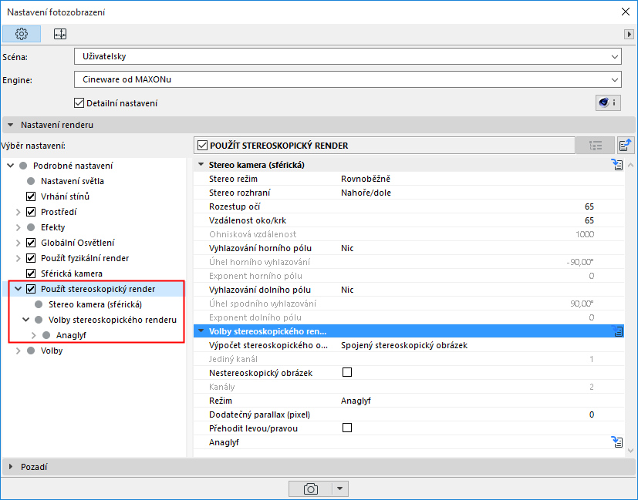Click the Cineware info button

point(608,102)
